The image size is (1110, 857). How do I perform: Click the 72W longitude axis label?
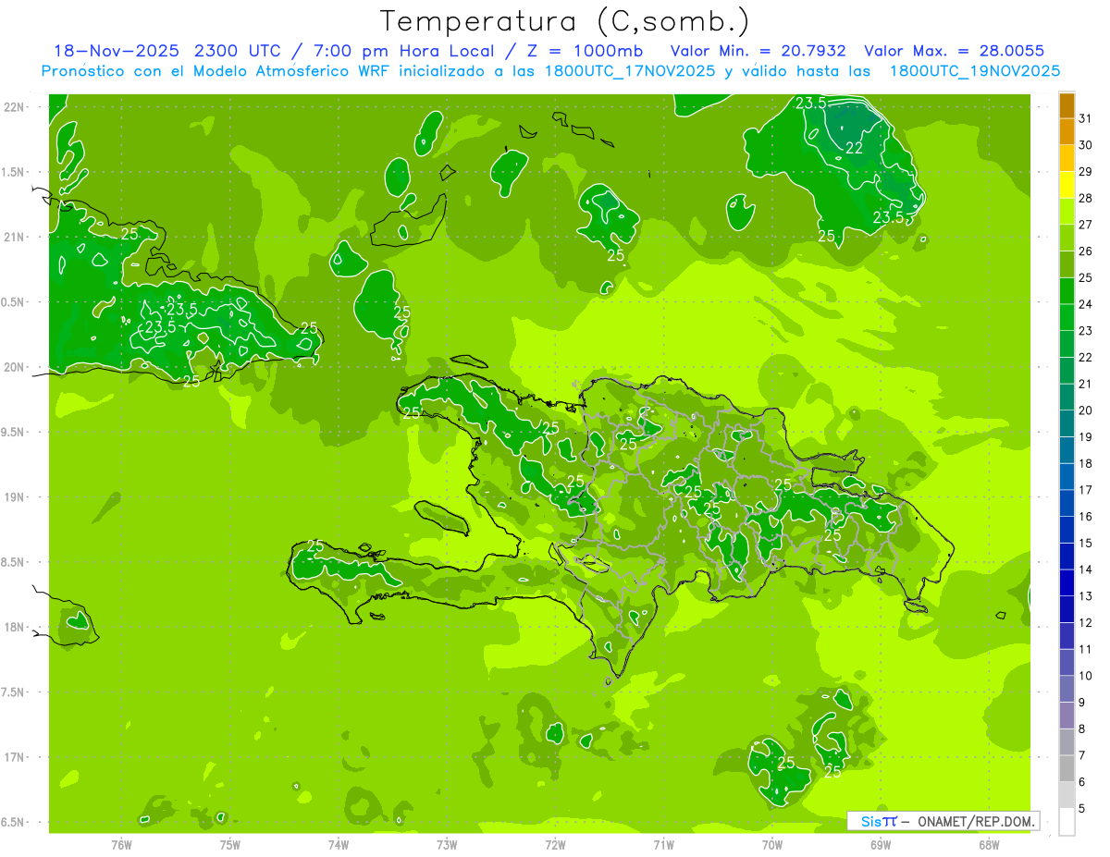pyautogui.click(x=555, y=845)
